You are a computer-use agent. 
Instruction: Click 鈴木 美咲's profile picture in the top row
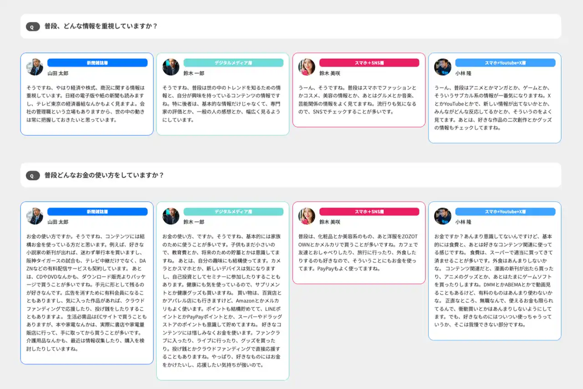[x=307, y=66]
